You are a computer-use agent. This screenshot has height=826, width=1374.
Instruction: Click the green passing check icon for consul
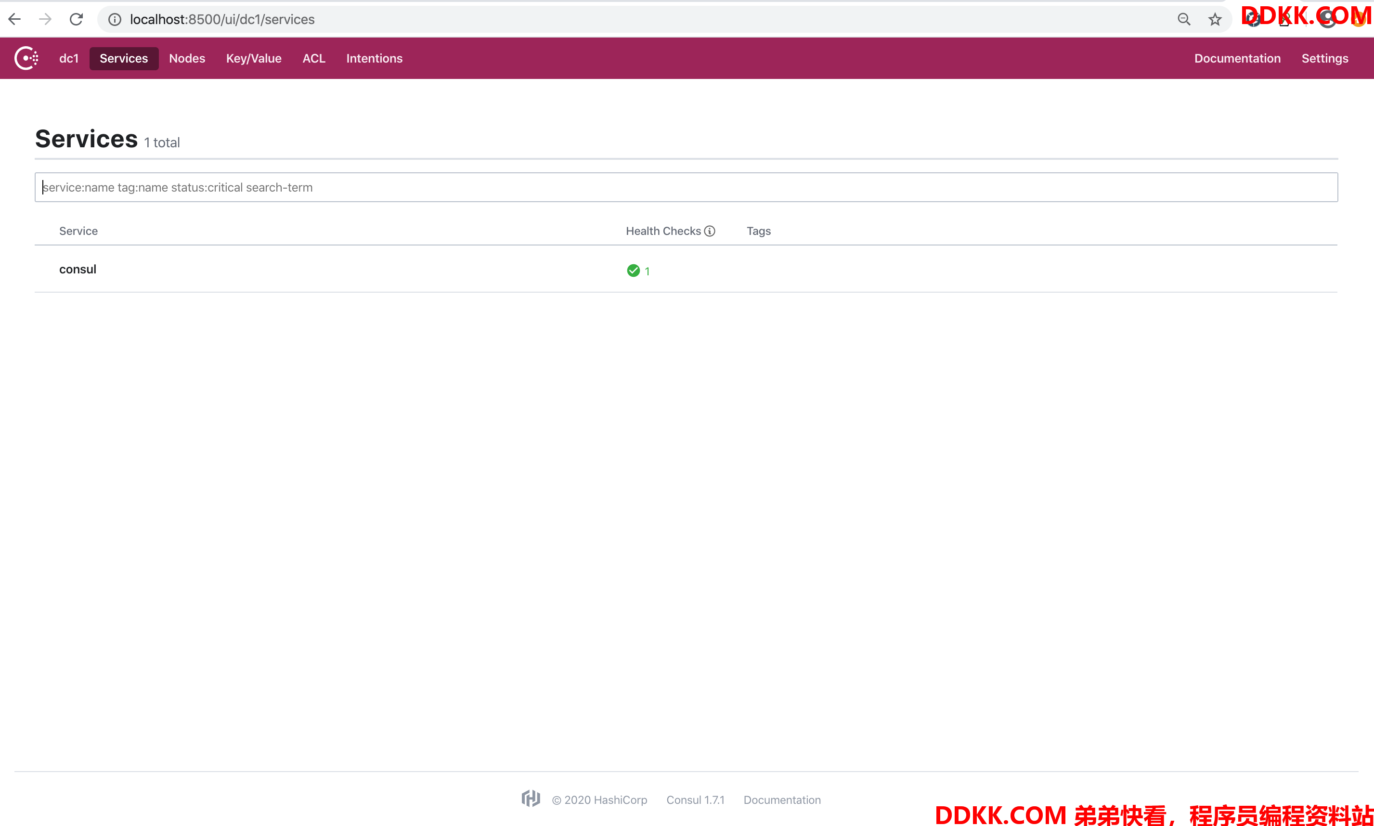pyautogui.click(x=633, y=271)
